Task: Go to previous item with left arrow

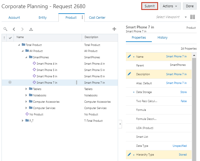Action: coord(14,29)
